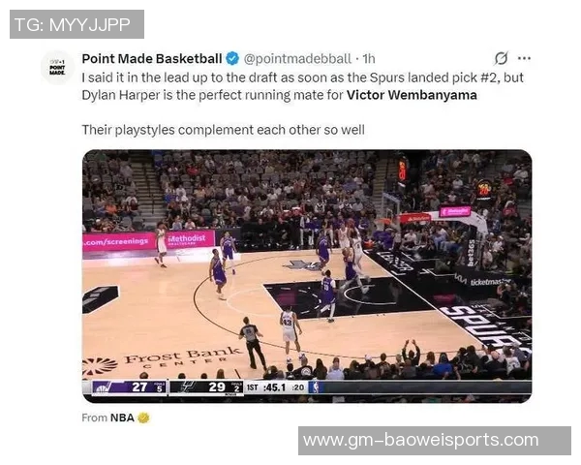
Task: Open the three-dot more options menu
Action: point(524,58)
